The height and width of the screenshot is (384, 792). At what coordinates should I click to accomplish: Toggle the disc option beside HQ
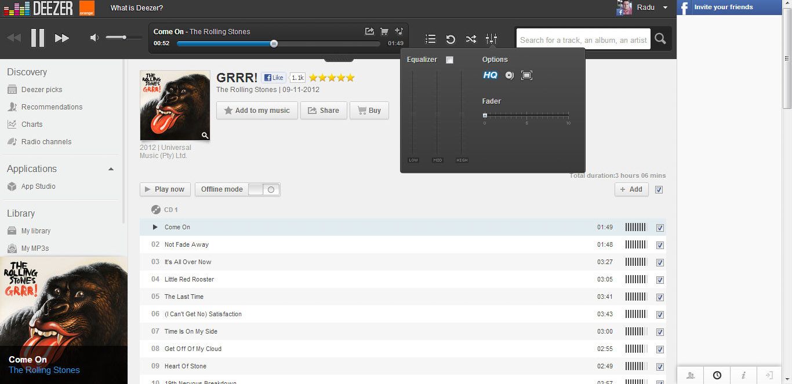(509, 75)
